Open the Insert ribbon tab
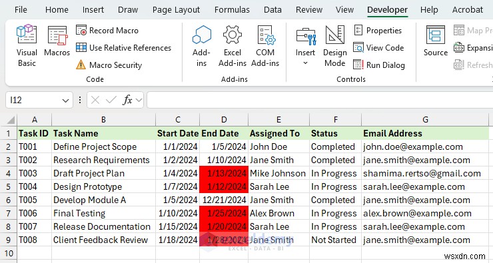 pyautogui.click(x=93, y=10)
